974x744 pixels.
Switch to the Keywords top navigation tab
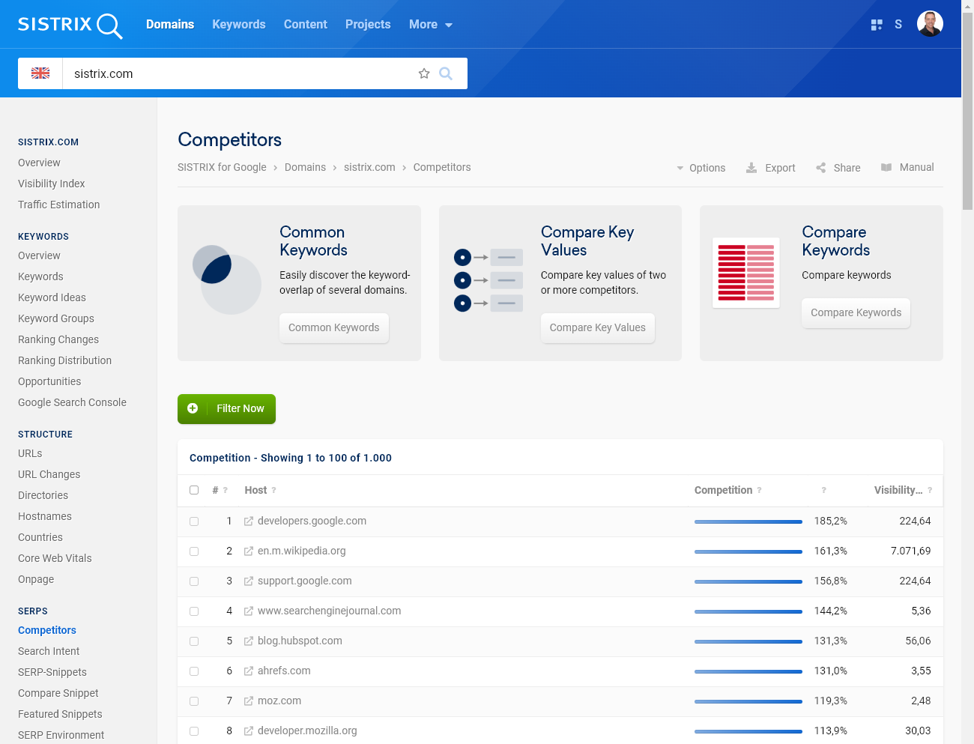point(239,25)
